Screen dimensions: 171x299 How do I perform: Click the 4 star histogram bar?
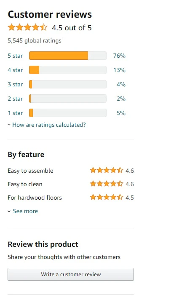68,70
